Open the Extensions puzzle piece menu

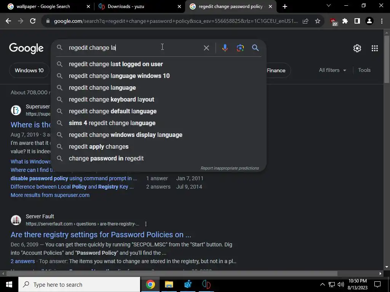click(x=345, y=21)
